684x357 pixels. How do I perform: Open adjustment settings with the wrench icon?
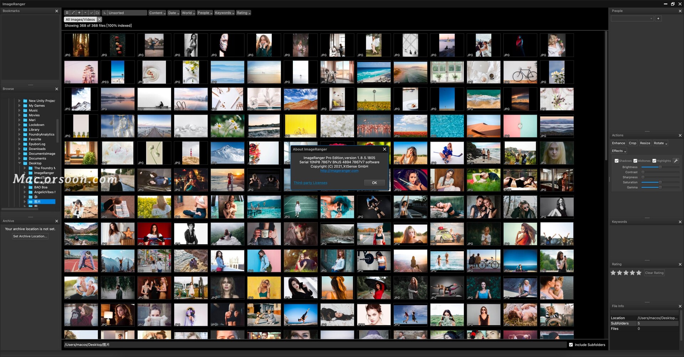point(675,161)
